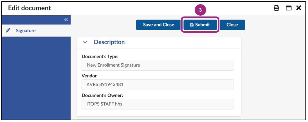308x122 pixels.
Task: Close the dialog with the X icon
Action: [299, 8]
